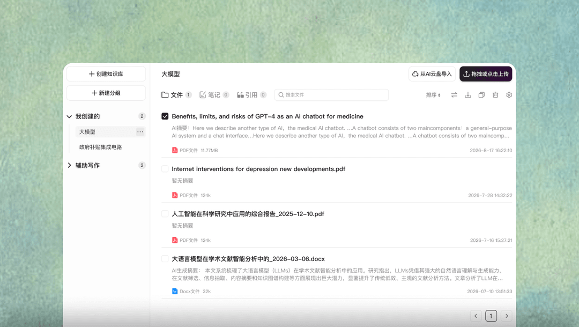This screenshot has height=327, width=579.
Task: Open the more options menu for 大模型
Action: click(140, 132)
